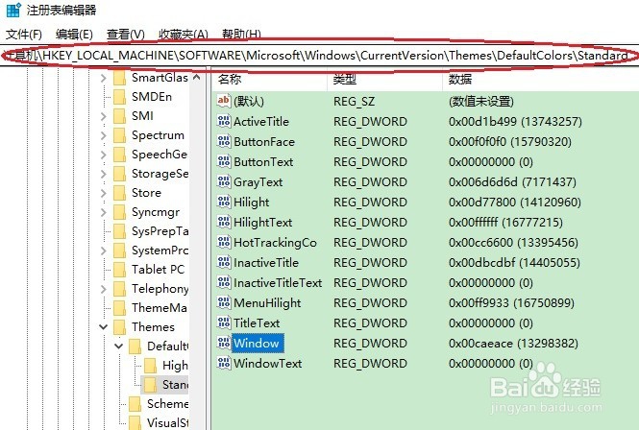The width and height of the screenshot is (639, 430).
Task: Click the data value 0x00caeace (13298382)
Action: [x=513, y=344]
